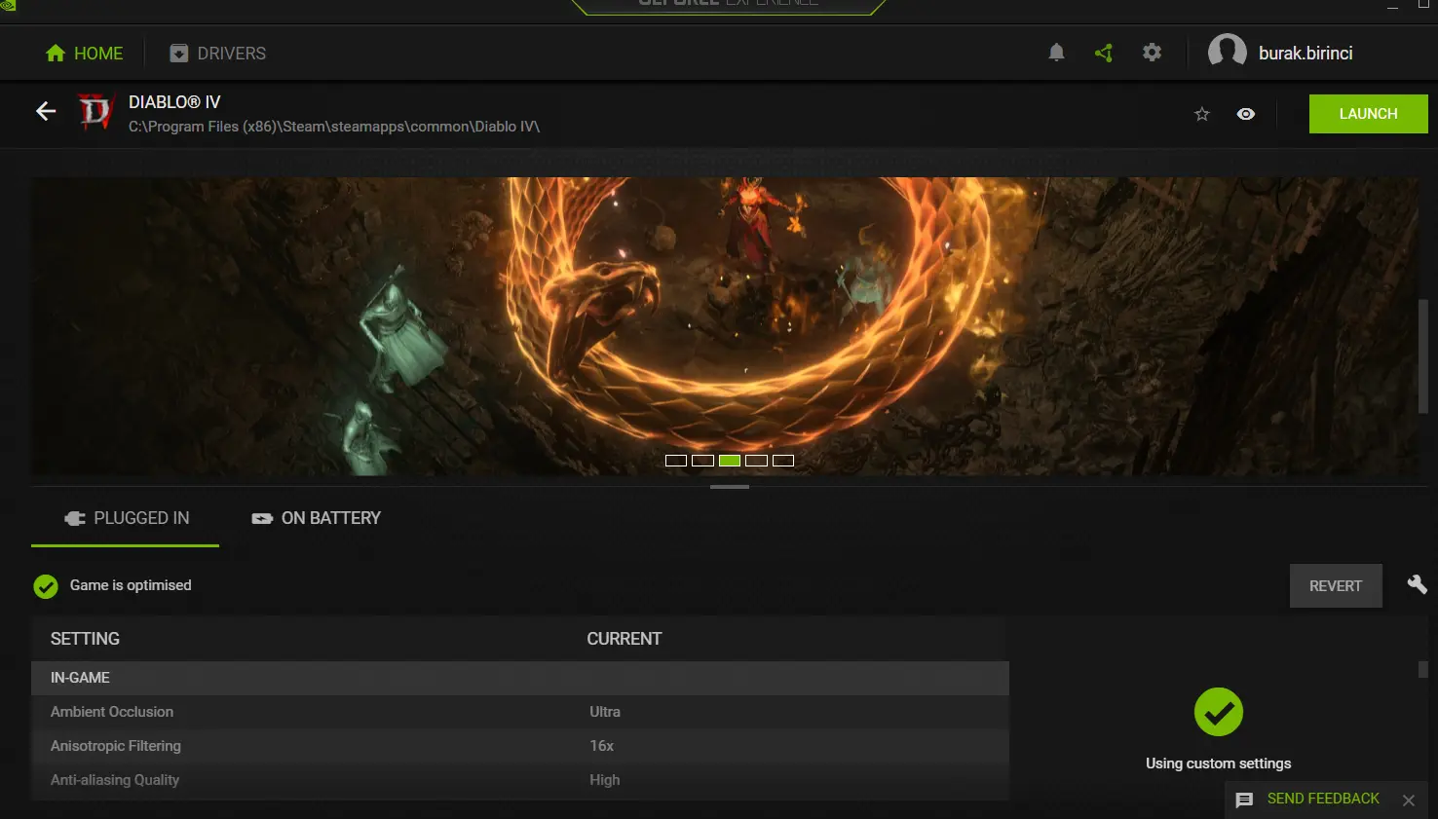The width and height of the screenshot is (1438, 819).
Task: Click the collapse handle below screenshot
Action: (x=730, y=486)
